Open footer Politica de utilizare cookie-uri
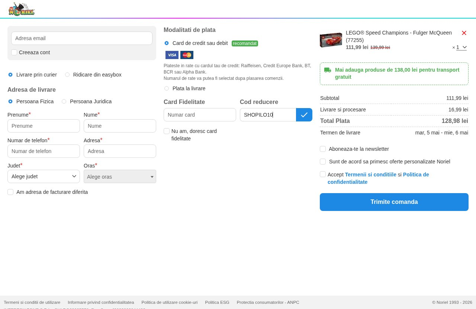This screenshot has height=309, width=476. 170,302
